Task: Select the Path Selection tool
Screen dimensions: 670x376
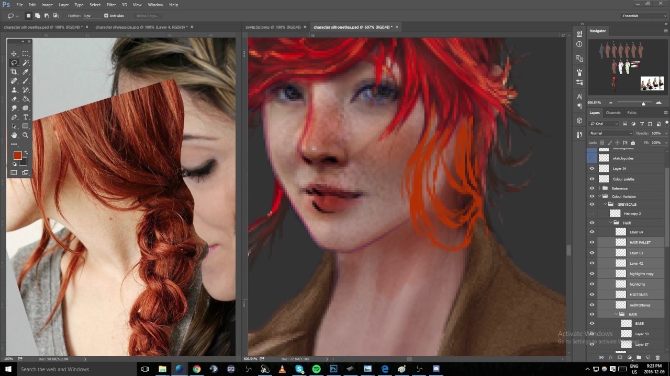Action: [x=14, y=126]
